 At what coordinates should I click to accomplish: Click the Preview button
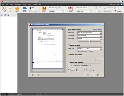click(x=34, y=75)
